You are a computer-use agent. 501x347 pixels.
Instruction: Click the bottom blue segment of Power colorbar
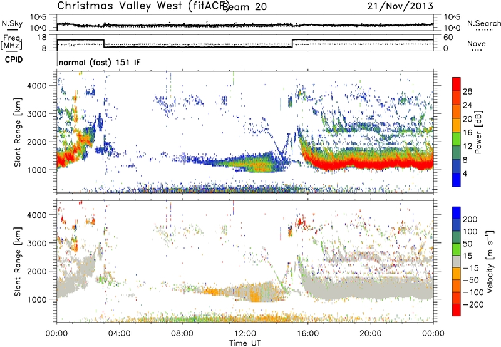click(457, 180)
